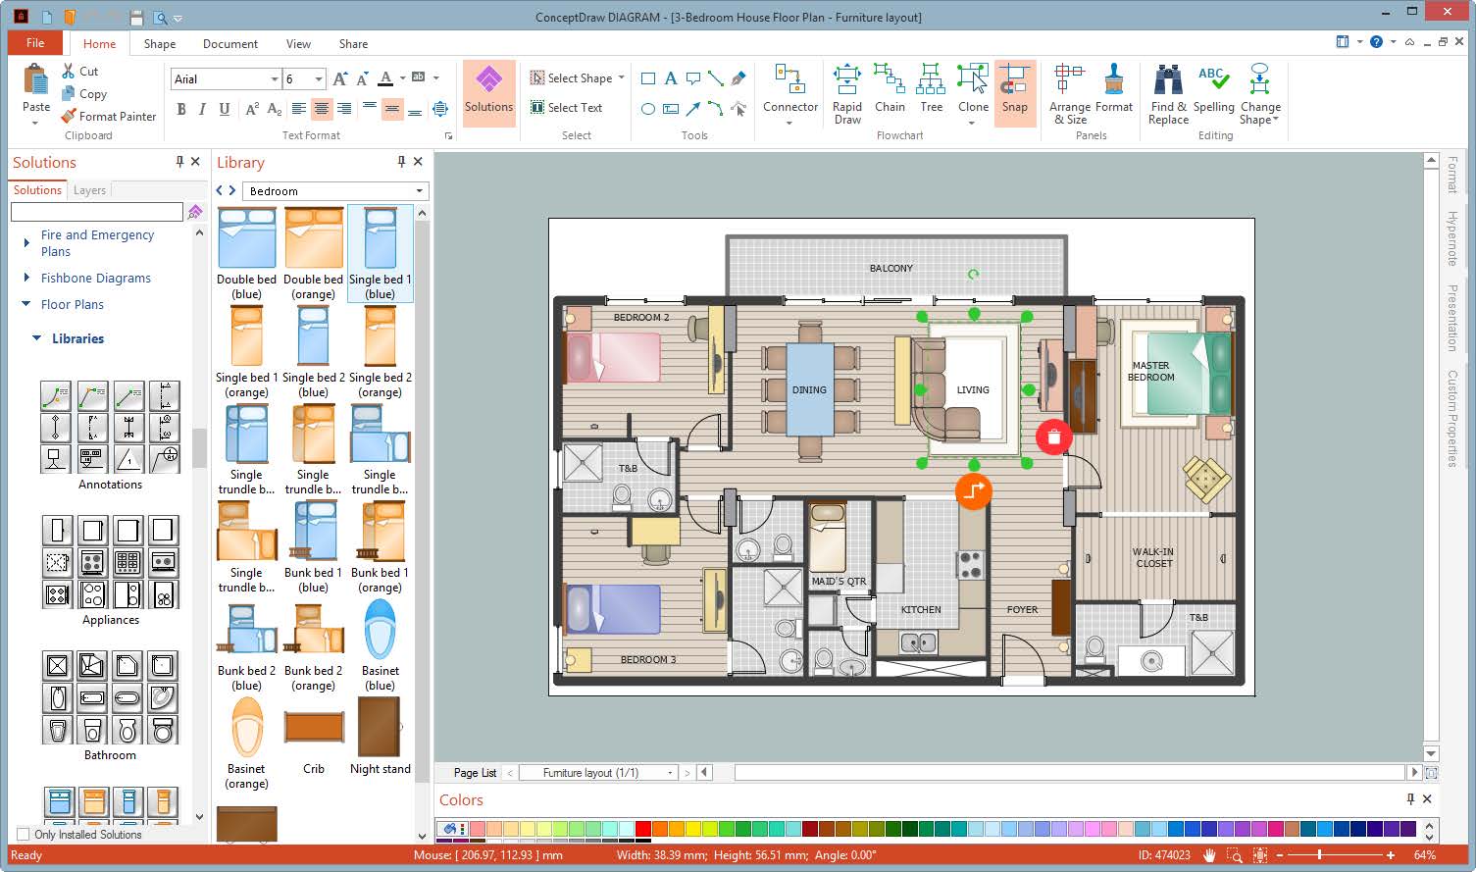Enable Only Installed Solutions checkbox
The height and width of the screenshot is (872, 1476).
[x=21, y=834]
